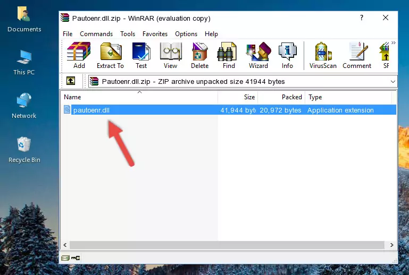
Task: Click the WinRAR title bar app icon
Action: pyautogui.click(x=65, y=18)
